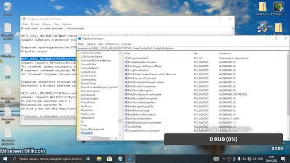Click the NtfsDisableCompression value icon

pos(126,86)
